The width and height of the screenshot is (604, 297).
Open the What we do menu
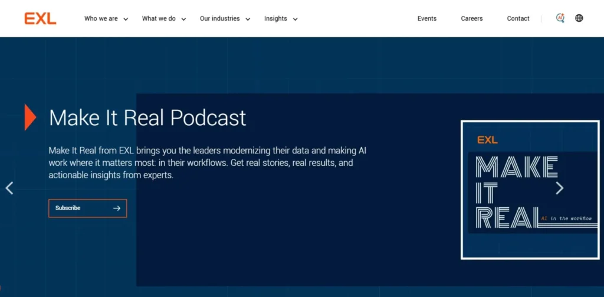point(159,18)
